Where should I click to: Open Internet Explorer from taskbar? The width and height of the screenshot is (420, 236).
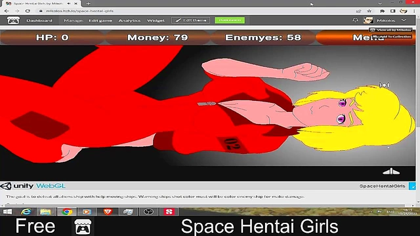[x=26, y=212]
